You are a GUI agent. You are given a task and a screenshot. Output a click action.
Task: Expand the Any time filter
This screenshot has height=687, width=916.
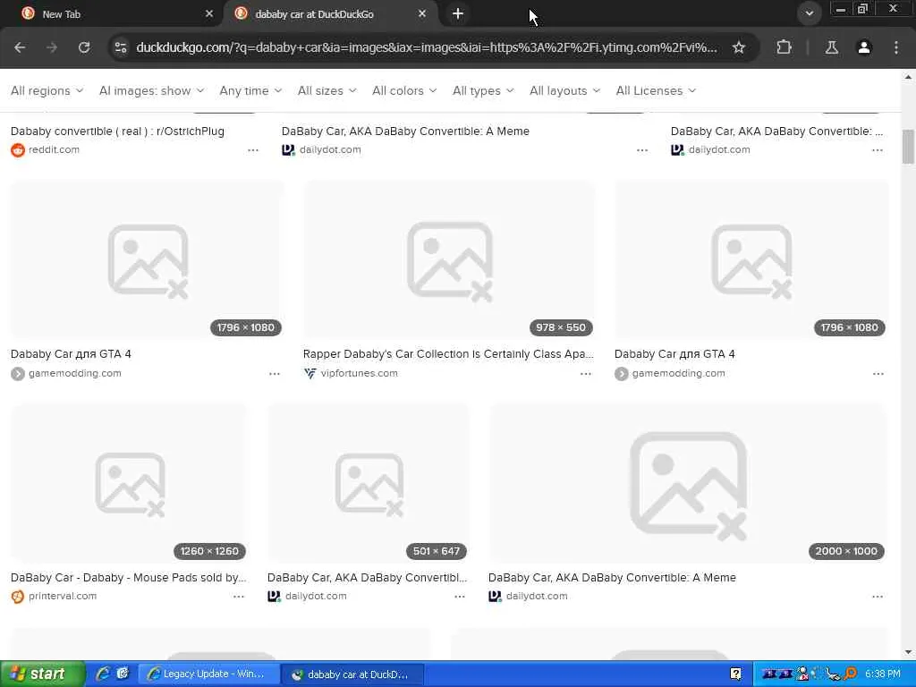click(250, 90)
